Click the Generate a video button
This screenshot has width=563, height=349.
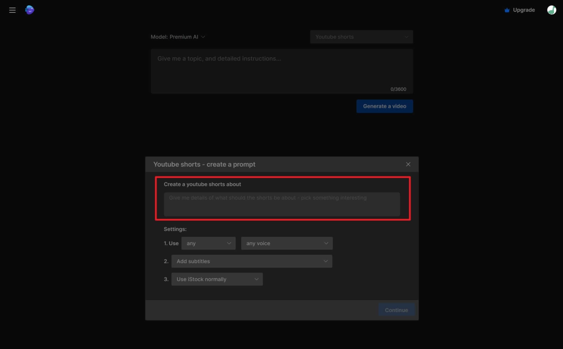(x=385, y=106)
